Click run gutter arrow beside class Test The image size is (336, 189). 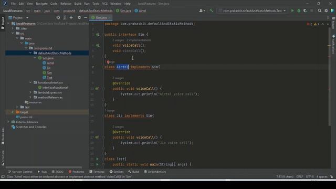point(97,159)
